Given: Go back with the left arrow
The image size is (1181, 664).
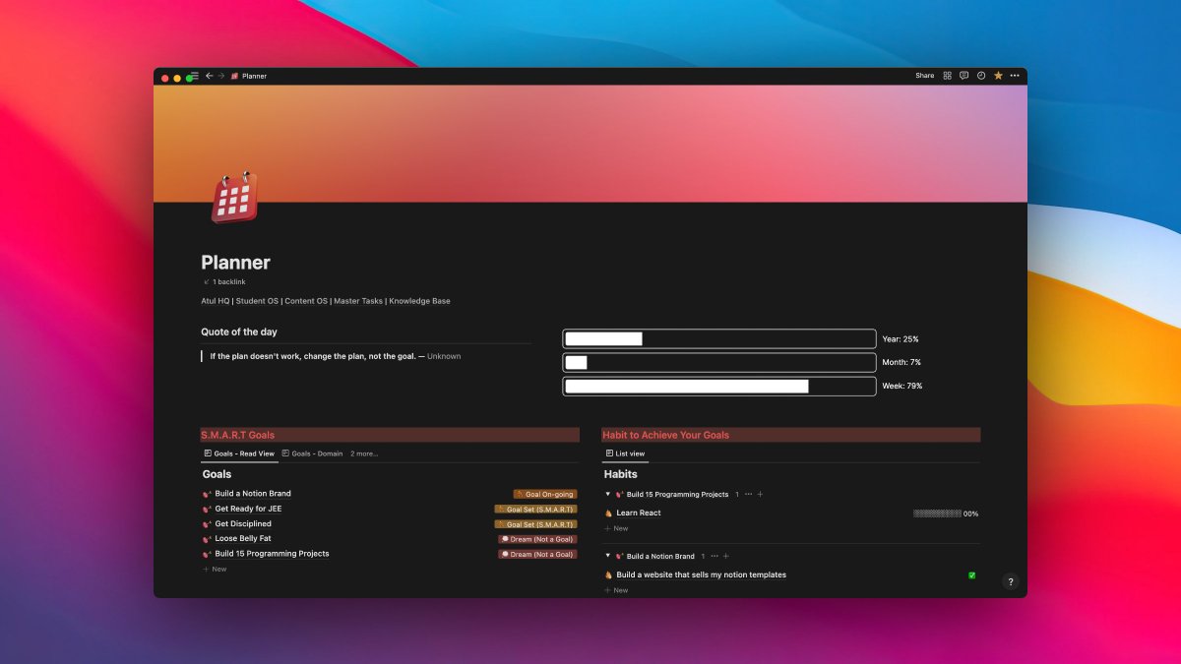Looking at the screenshot, I should tap(209, 76).
